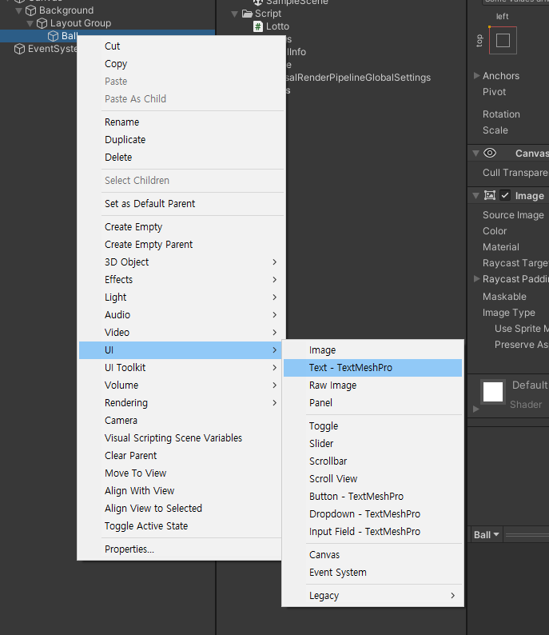Image resolution: width=549 pixels, height=635 pixels.
Task: Expand the Anchors property
Action: [476, 76]
